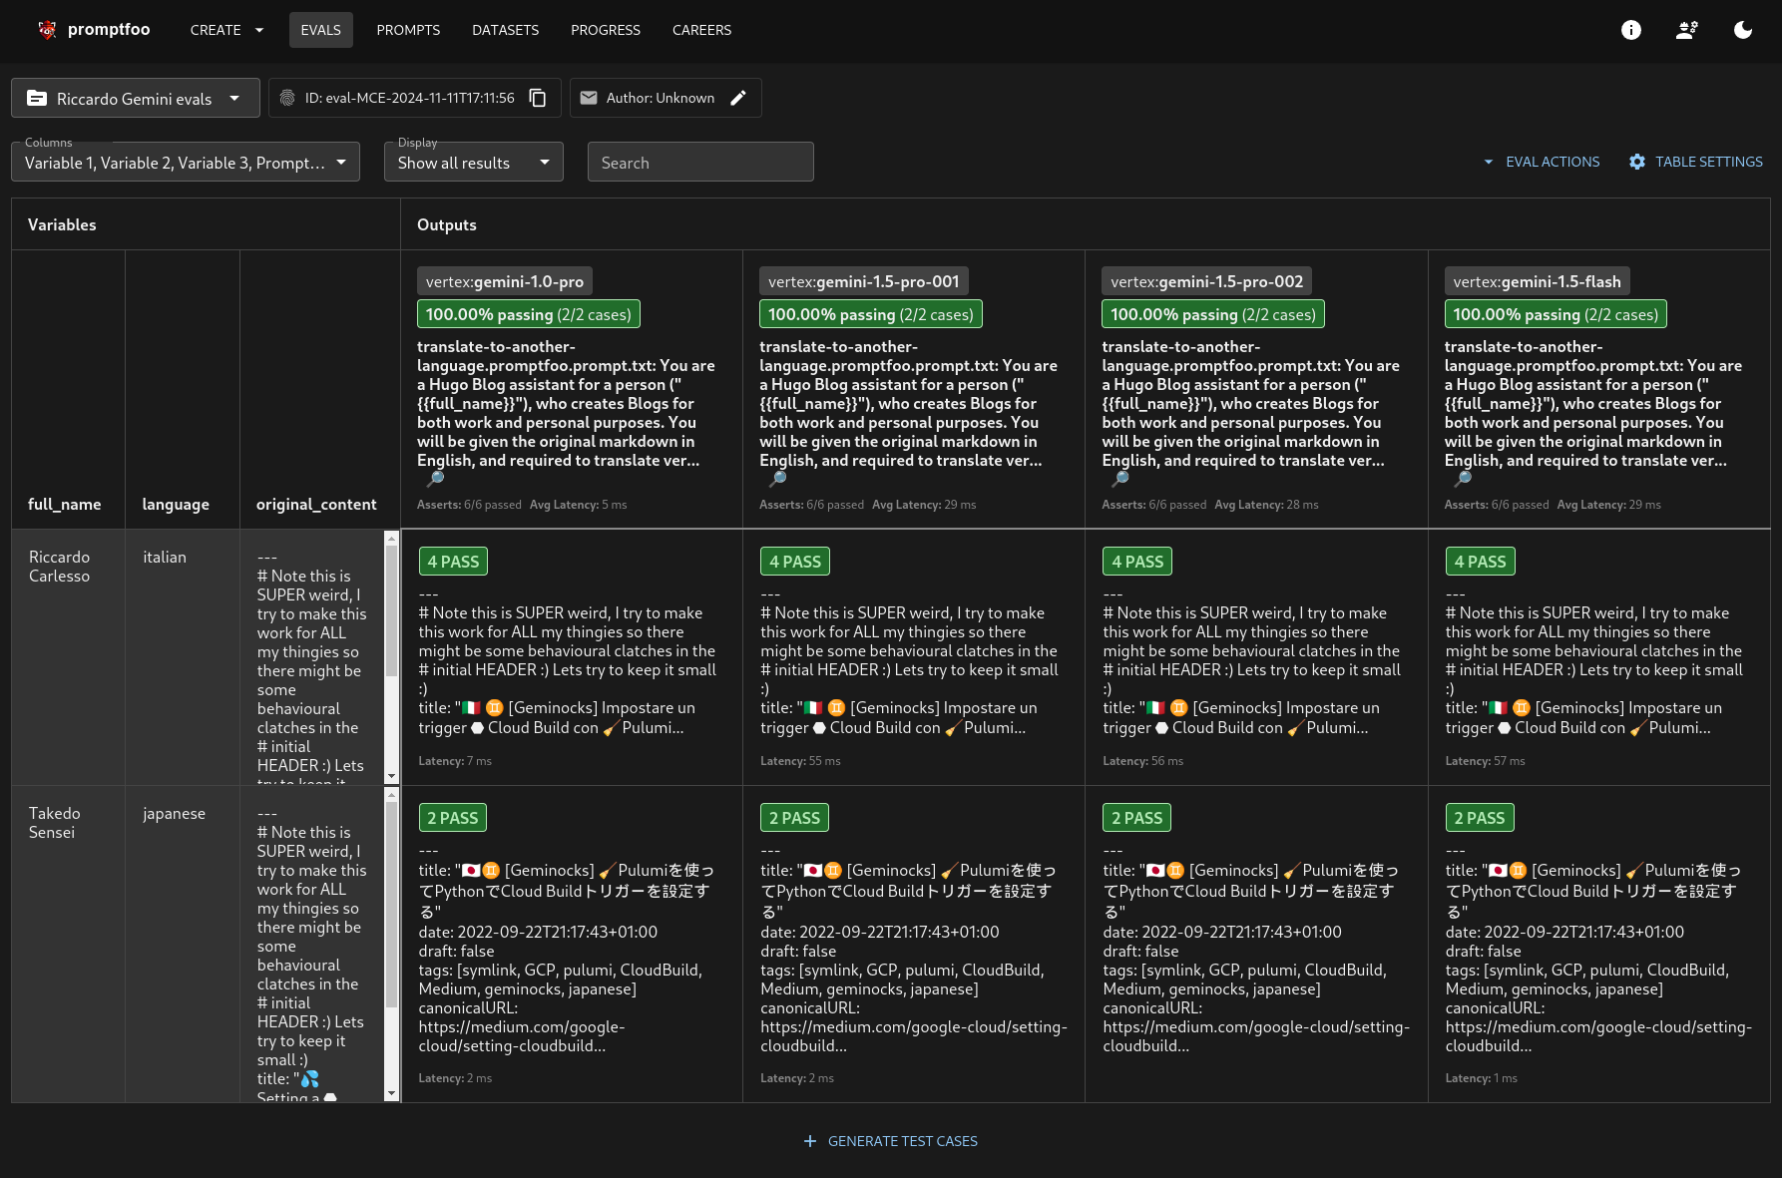Click the promptfoo logo icon
This screenshot has height=1178, width=1782.
point(46,30)
